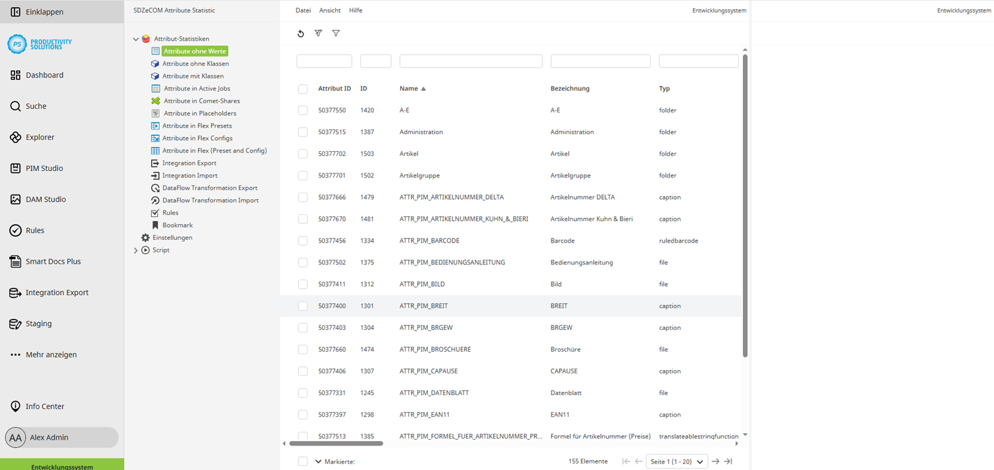This screenshot has width=994, height=470.
Task: Open the Ansicht menu
Action: 329,11
